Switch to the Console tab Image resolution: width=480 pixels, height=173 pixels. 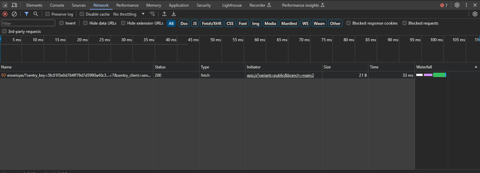(57, 5)
